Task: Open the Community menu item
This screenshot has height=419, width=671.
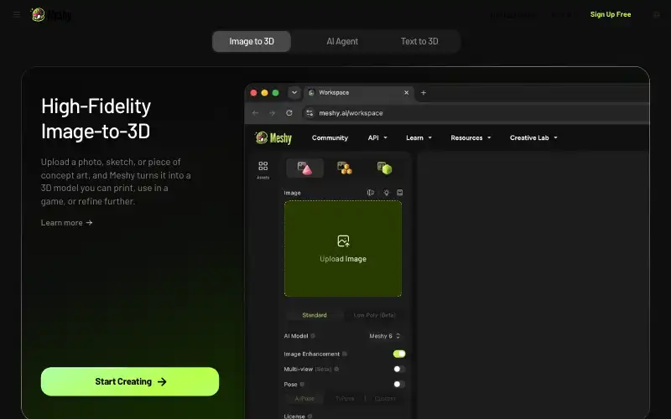Action: [x=330, y=137]
